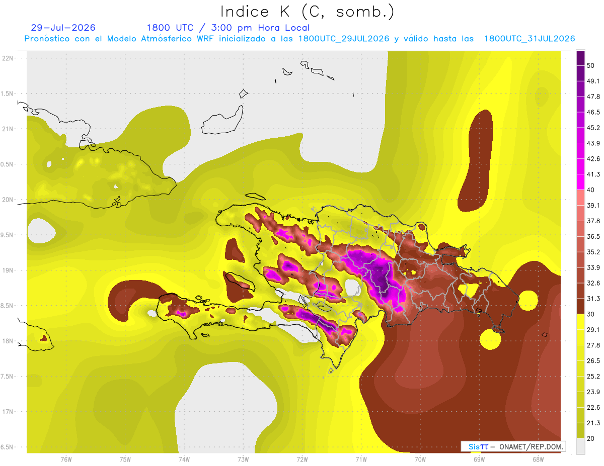This screenshot has width=604, height=466.
Task: Click the longitude axis label "68W"
Action: [x=538, y=459]
